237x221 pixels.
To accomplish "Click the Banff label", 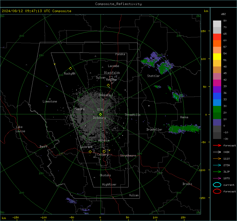I will [43, 146].
